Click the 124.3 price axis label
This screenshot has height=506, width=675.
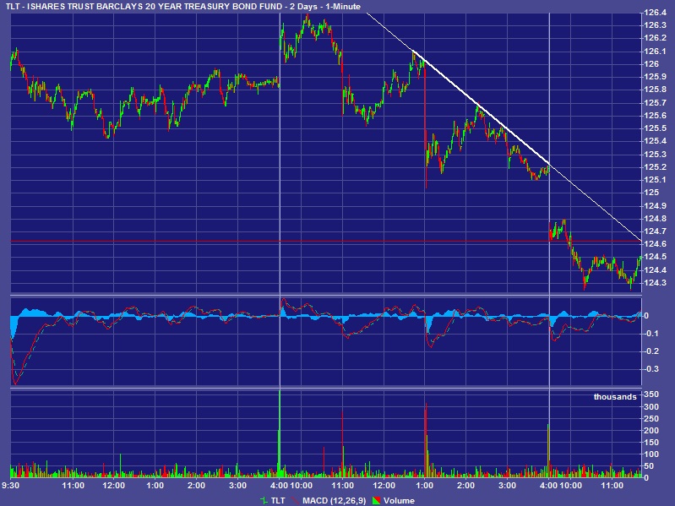(655, 283)
